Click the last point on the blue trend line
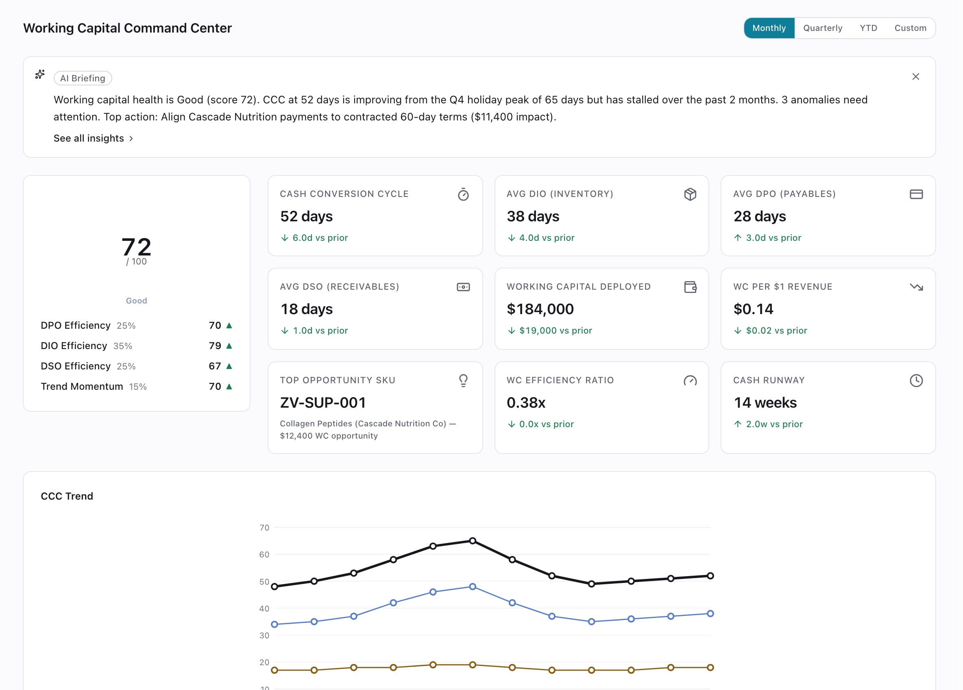963x690 pixels. 710,614
